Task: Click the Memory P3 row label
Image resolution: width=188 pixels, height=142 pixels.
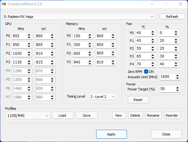Action: point(69,62)
